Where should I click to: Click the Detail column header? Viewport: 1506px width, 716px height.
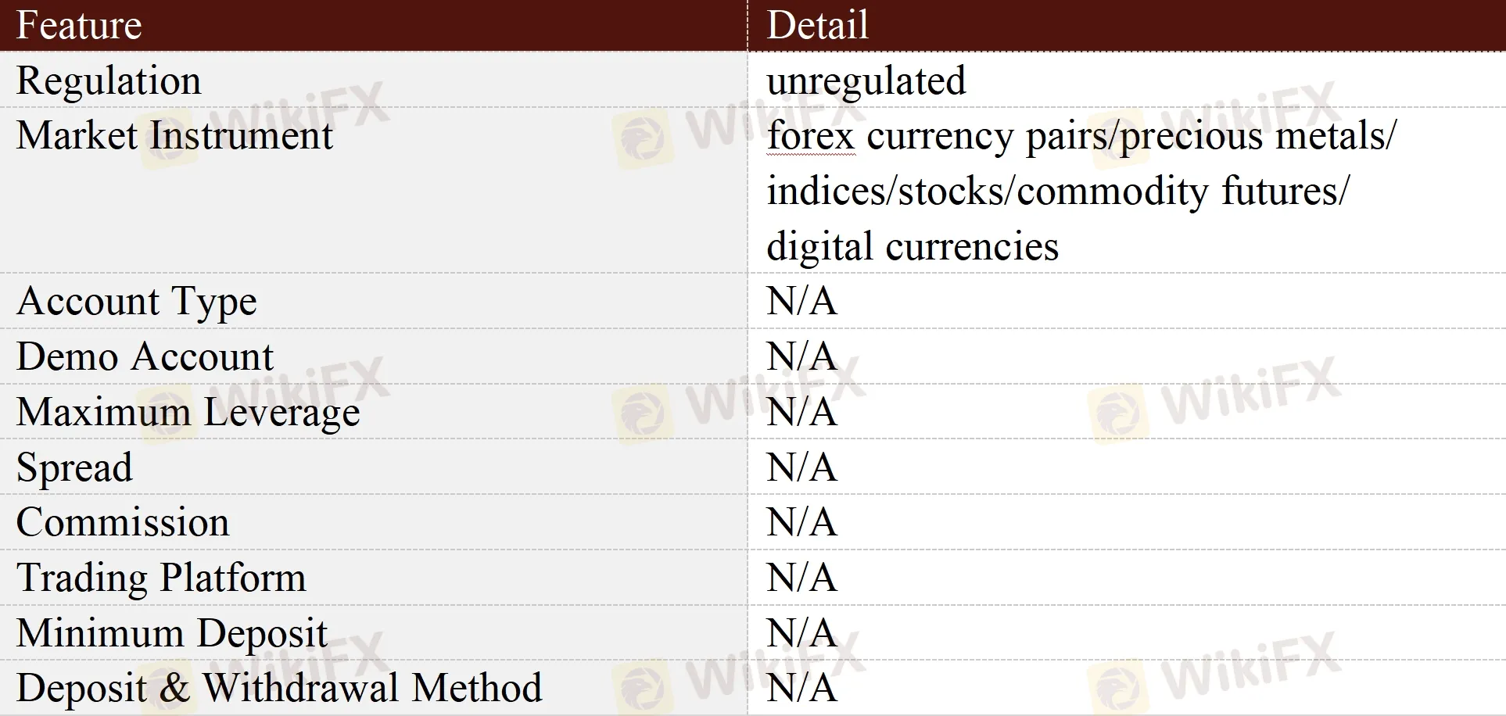click(x=817, y=25)
